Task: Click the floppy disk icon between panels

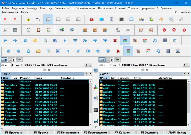Action: click(96, 121)
